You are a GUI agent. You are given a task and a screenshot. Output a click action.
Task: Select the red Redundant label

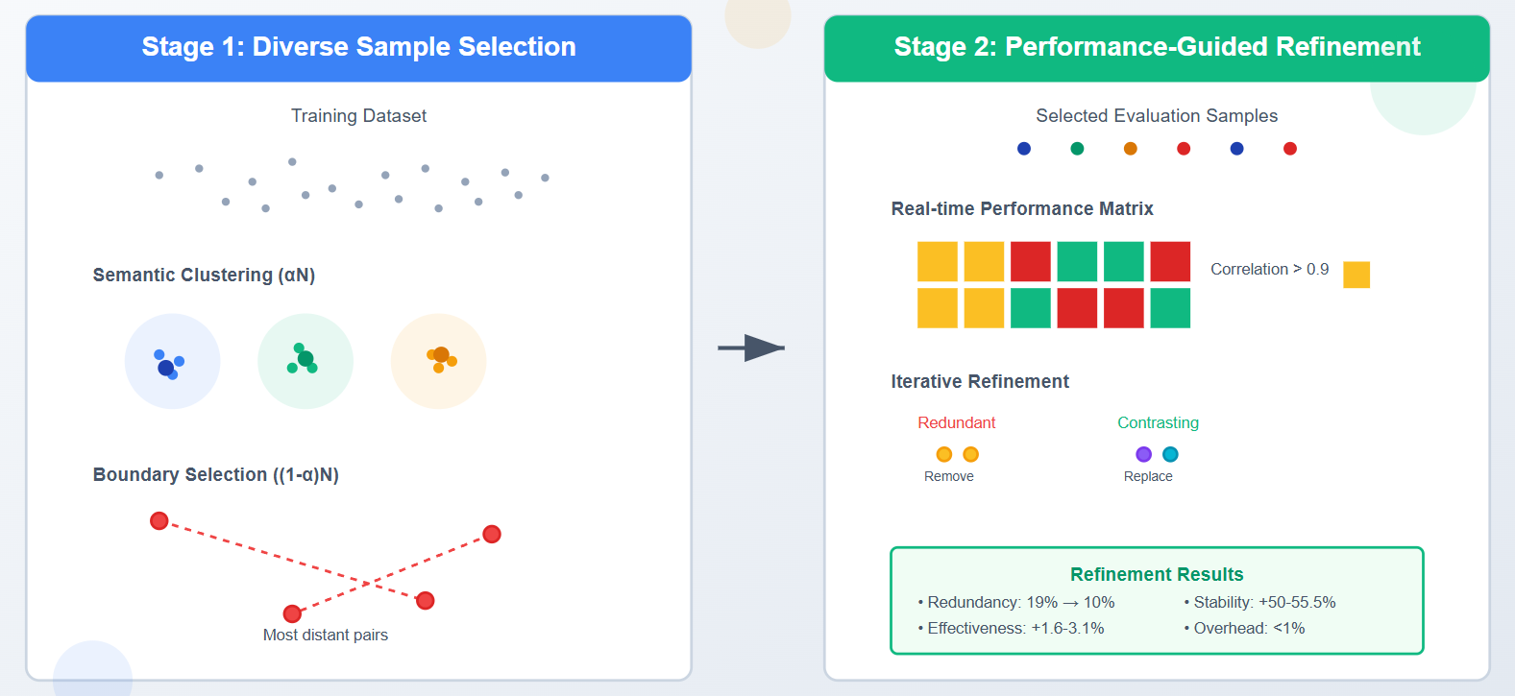(956, 422)
